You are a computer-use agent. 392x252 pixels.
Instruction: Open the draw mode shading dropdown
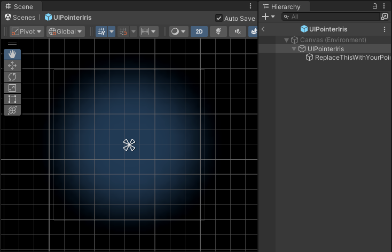coord(178,31)
